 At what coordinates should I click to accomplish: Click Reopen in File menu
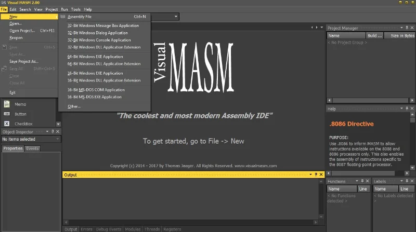coord(29,38)
